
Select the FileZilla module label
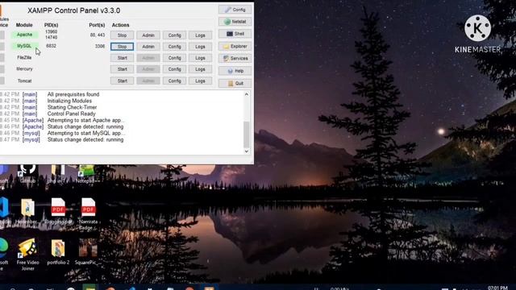point(25,57)
